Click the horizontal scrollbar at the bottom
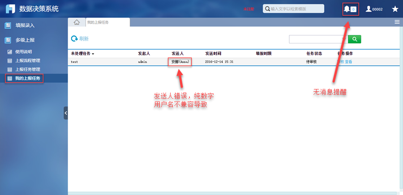403x195 pixels. click(x=232, y=193)
